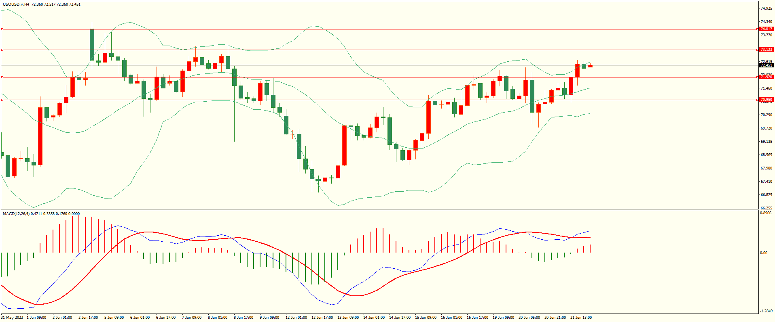775x322 pixels.
Task: Select the last red candle on the chart
Action: pos(590,66)
